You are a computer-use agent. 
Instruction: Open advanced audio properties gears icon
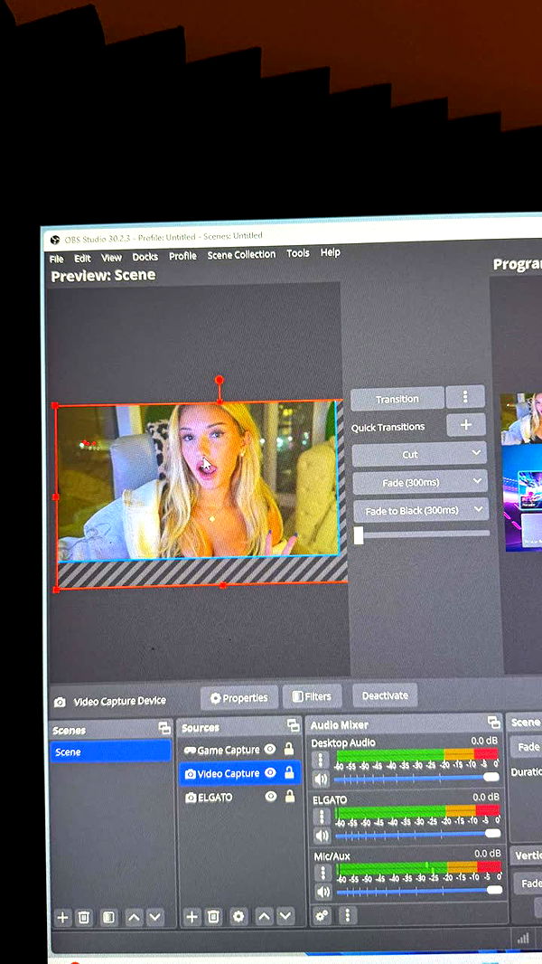pos(322,915)
